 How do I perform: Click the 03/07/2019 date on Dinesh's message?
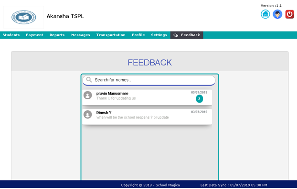click(199, 112)
